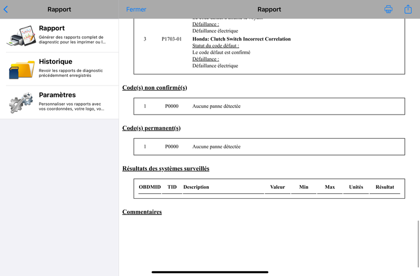The image size is (420, 276).
Task: Tap the Rapport printer-and-chart icon
Action: click(x=21, y=36)
